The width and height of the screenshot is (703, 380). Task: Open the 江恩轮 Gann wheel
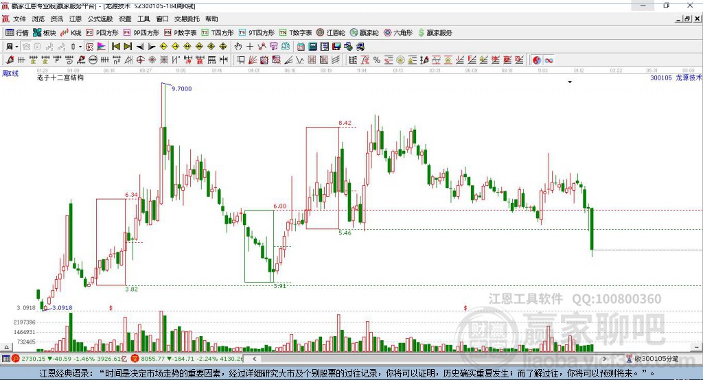coord(331,33)
